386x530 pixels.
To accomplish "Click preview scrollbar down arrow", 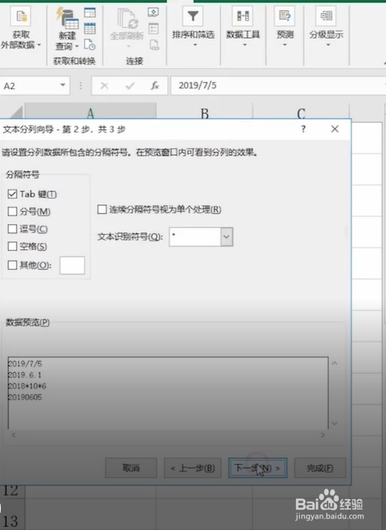I will pyautogui.click(x=335, y=423).
